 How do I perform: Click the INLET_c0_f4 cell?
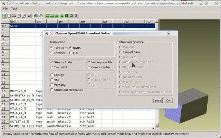(22, 91)
